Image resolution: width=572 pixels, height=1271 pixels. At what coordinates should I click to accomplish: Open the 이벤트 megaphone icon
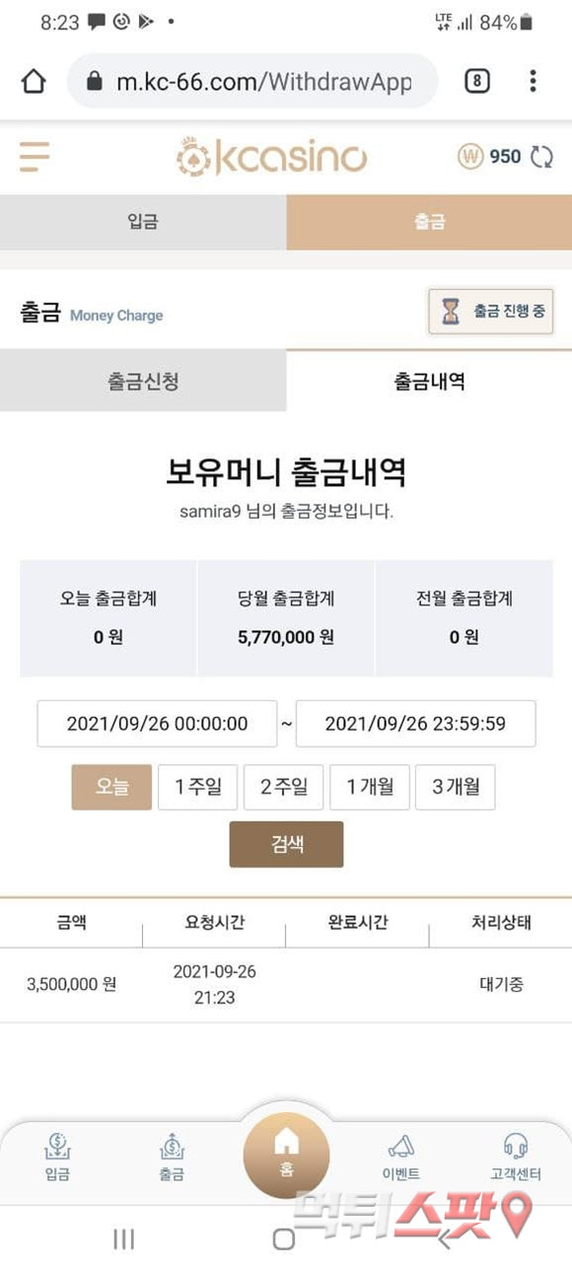(x=401, y=1146)
